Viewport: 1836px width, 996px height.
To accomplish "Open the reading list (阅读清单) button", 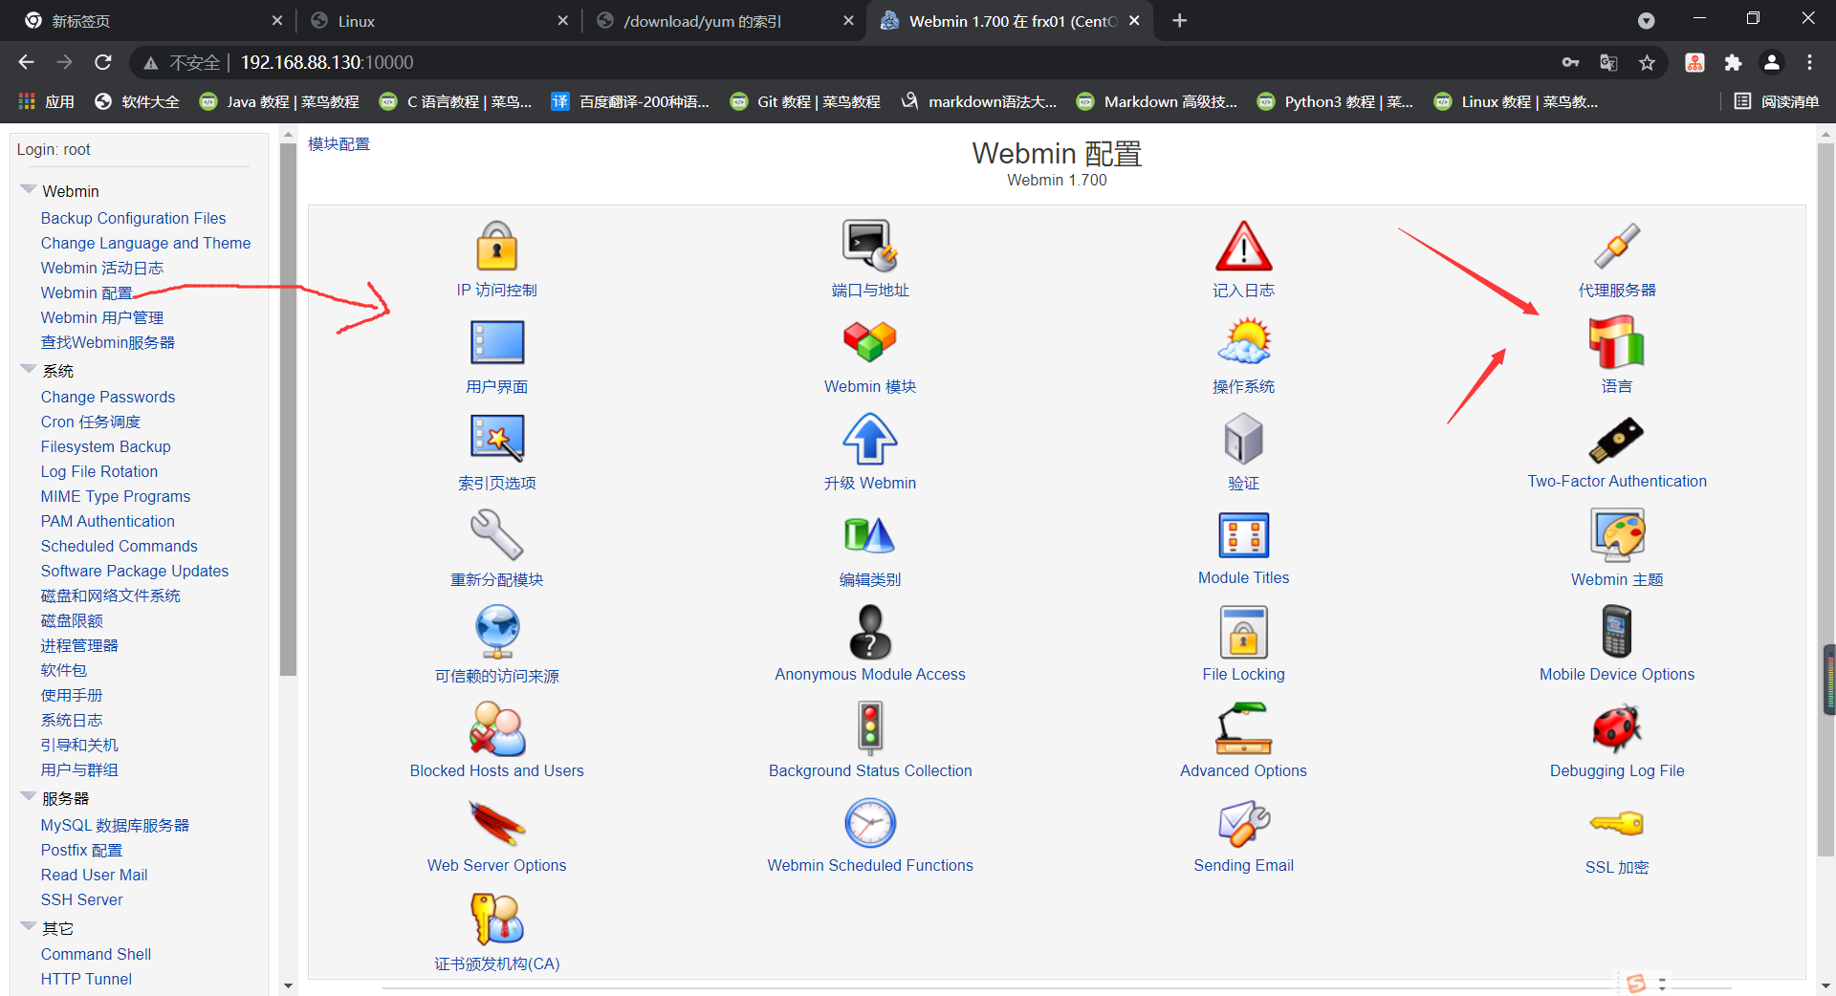I will click(x=1777, y=101).
